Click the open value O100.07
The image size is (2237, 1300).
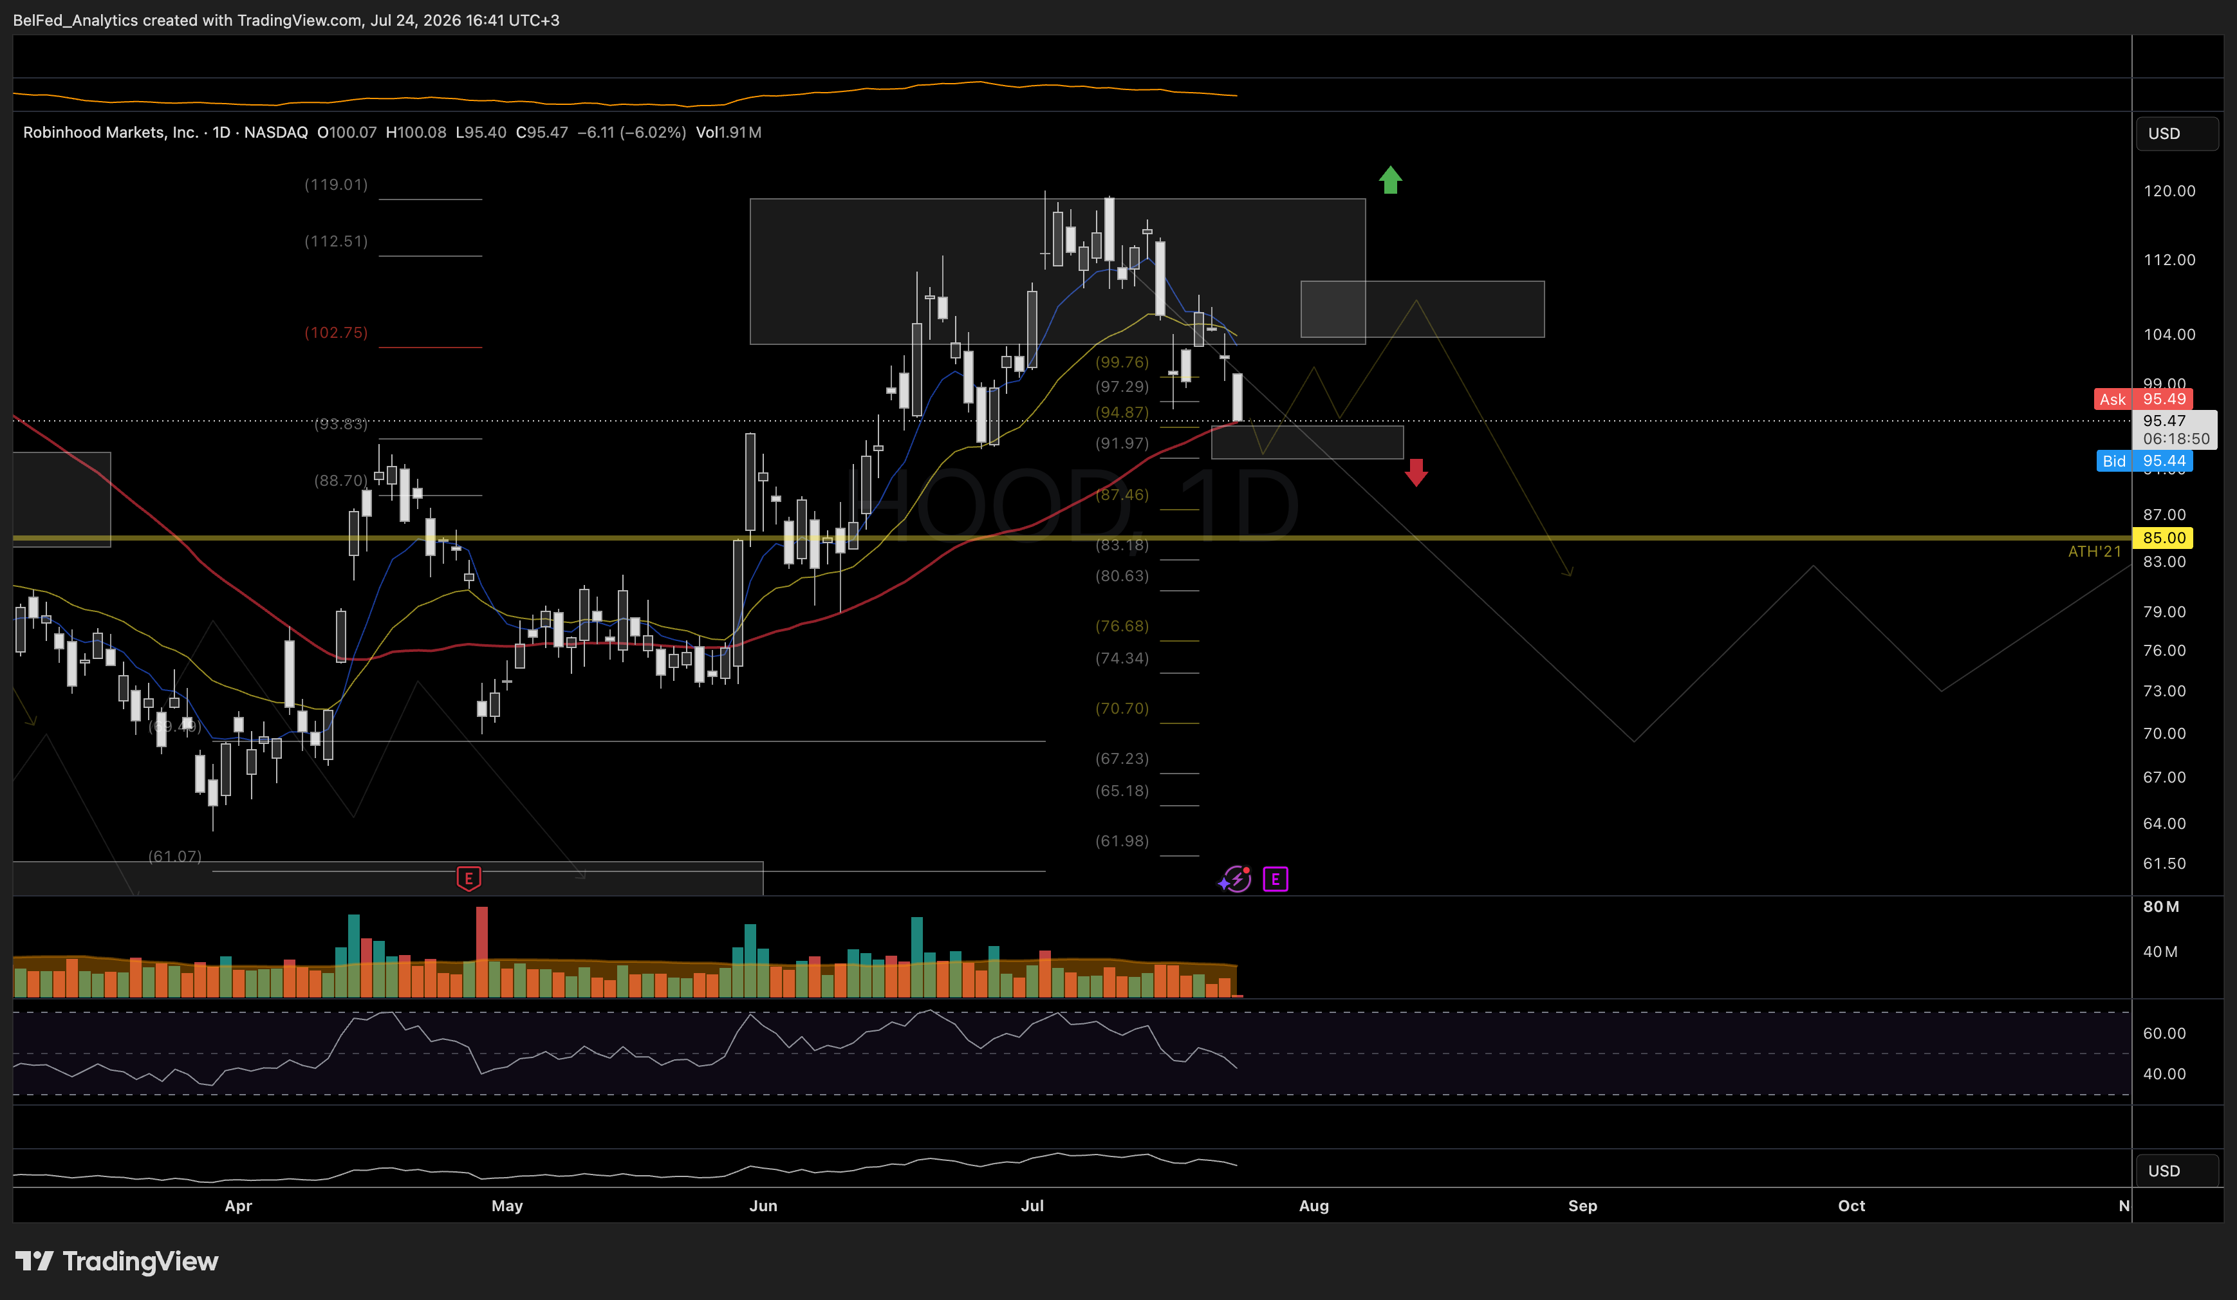347,133
